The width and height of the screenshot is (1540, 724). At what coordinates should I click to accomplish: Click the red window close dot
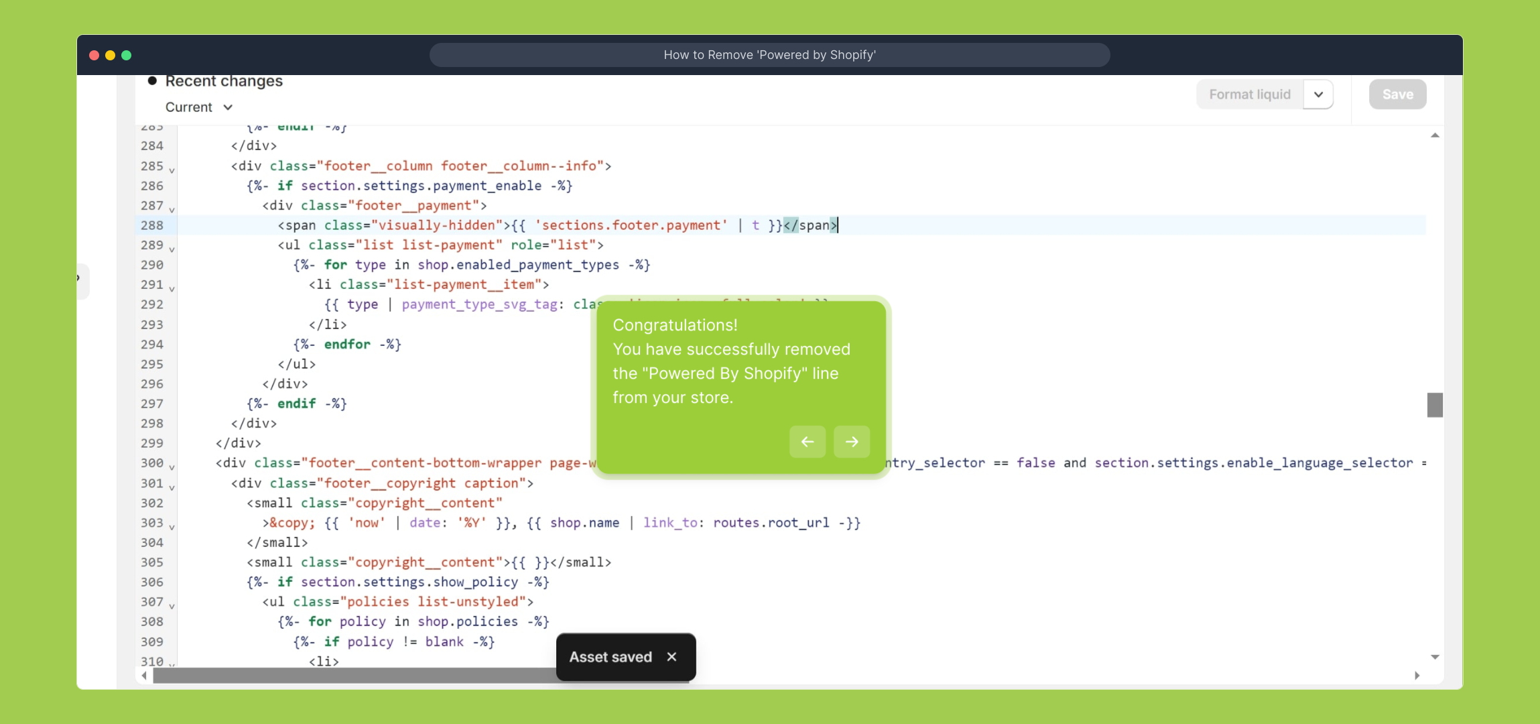[x=94, y=55]
